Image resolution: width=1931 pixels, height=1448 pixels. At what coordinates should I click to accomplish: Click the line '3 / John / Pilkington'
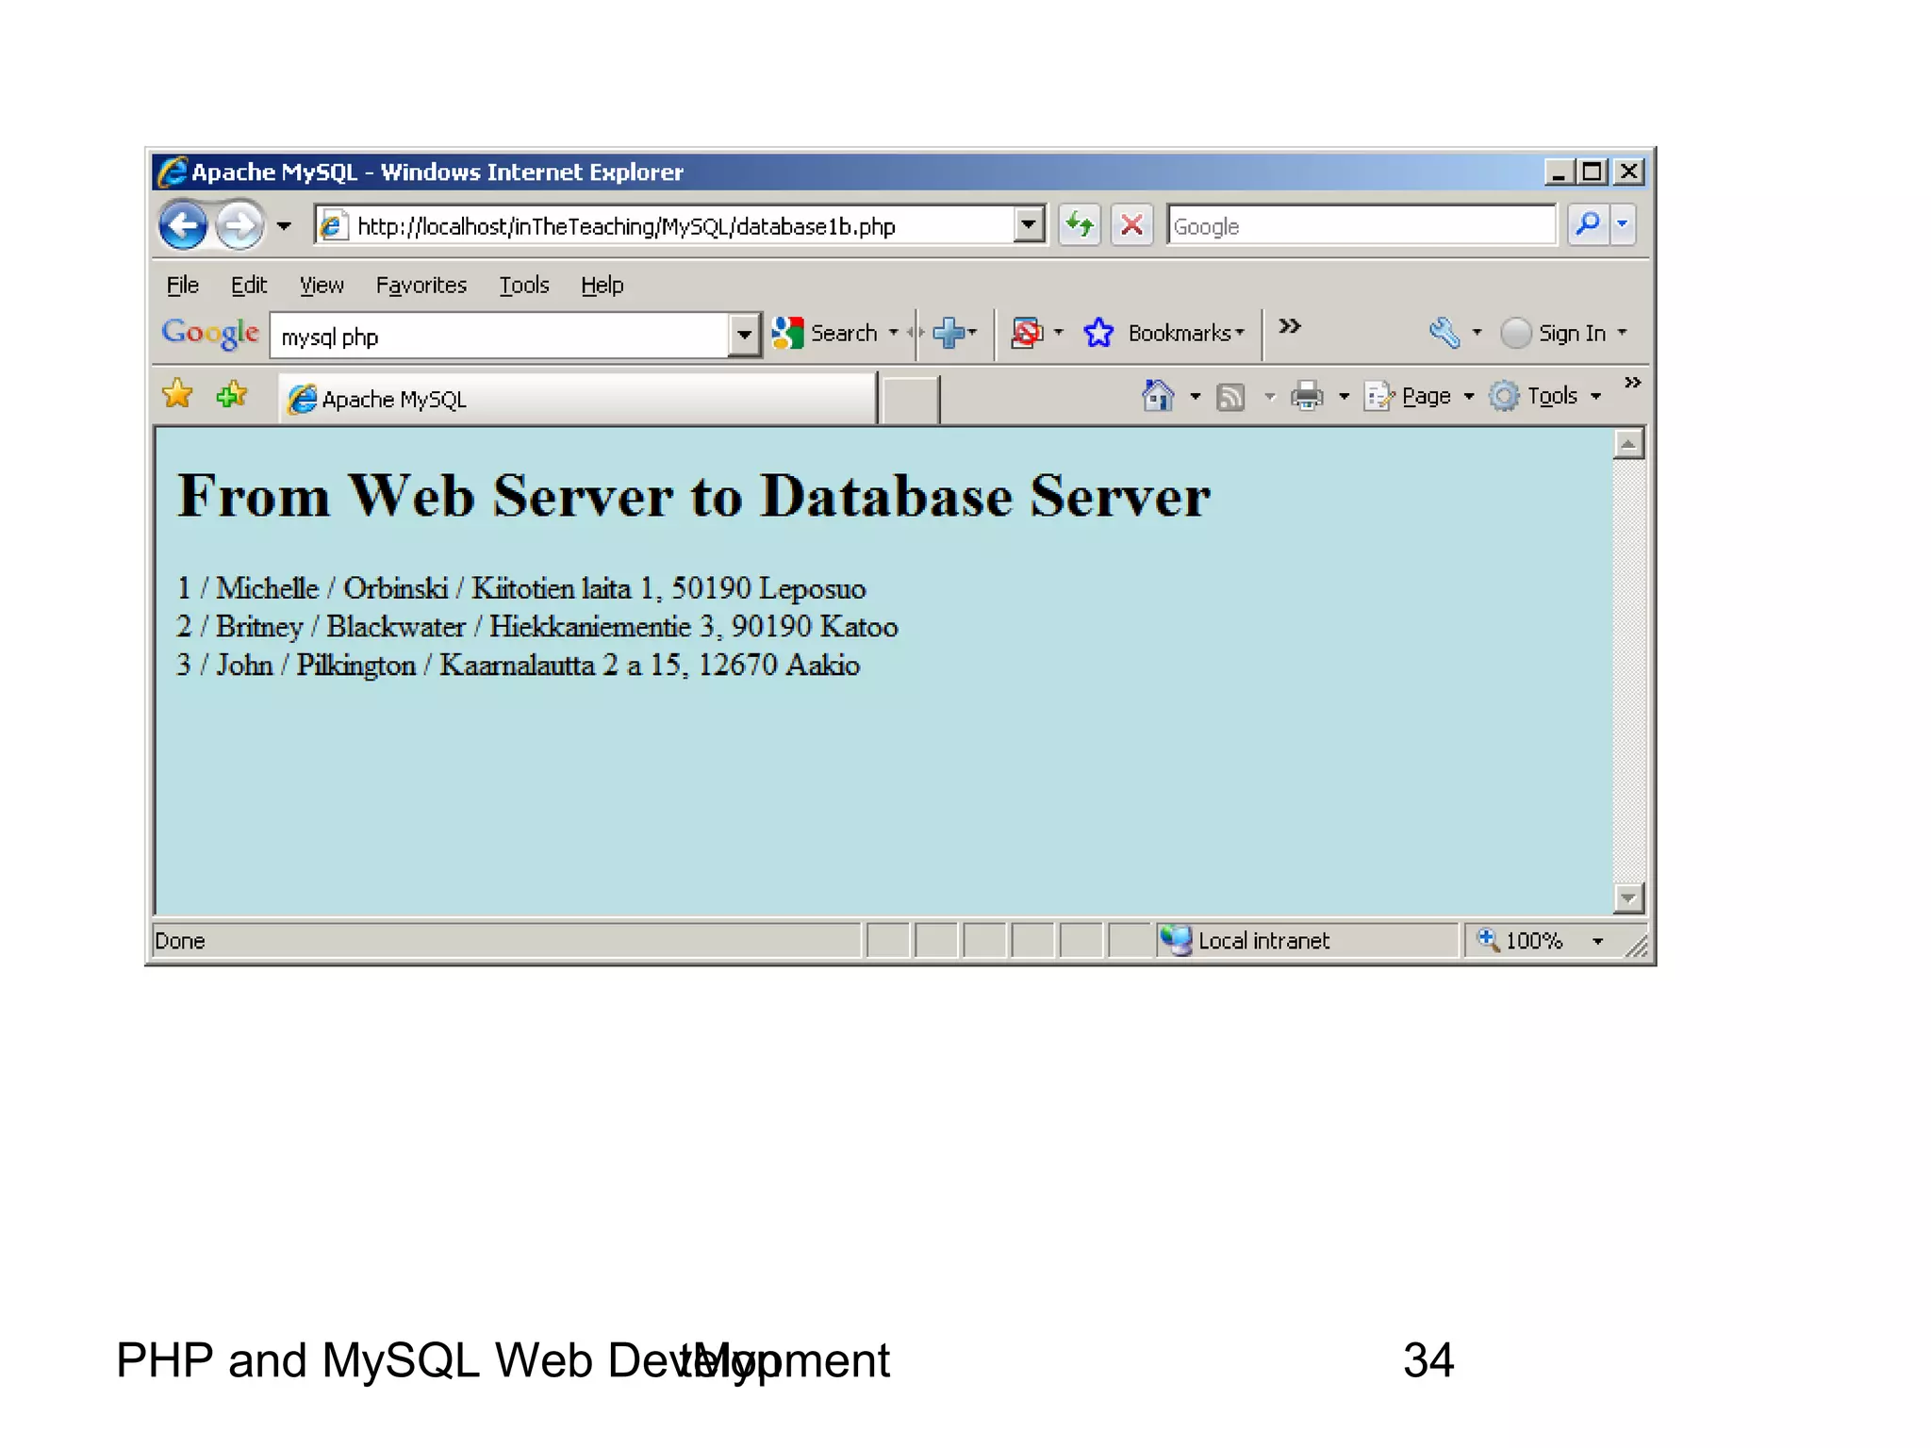[519, 666]
